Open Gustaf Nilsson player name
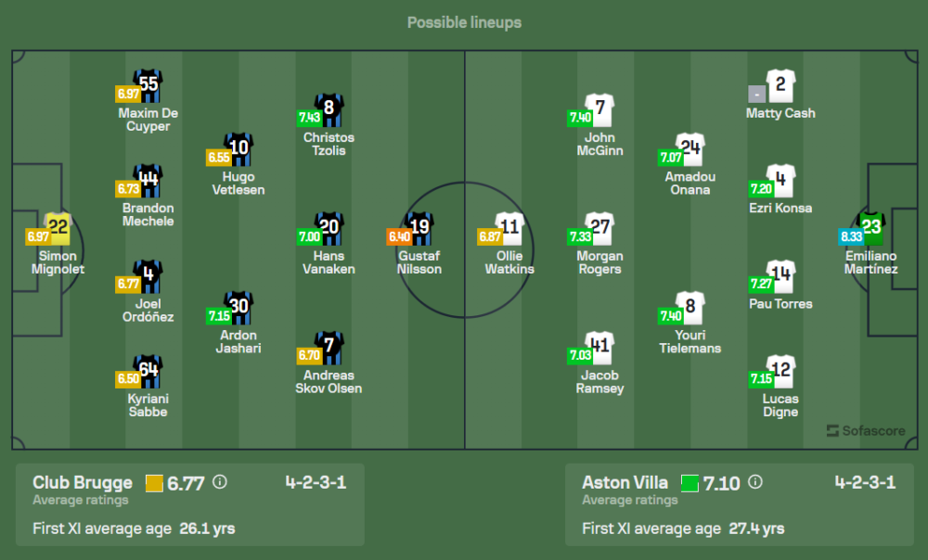Image resolution: width=928 pixels, height=560 pixels. tap(419, 262)
